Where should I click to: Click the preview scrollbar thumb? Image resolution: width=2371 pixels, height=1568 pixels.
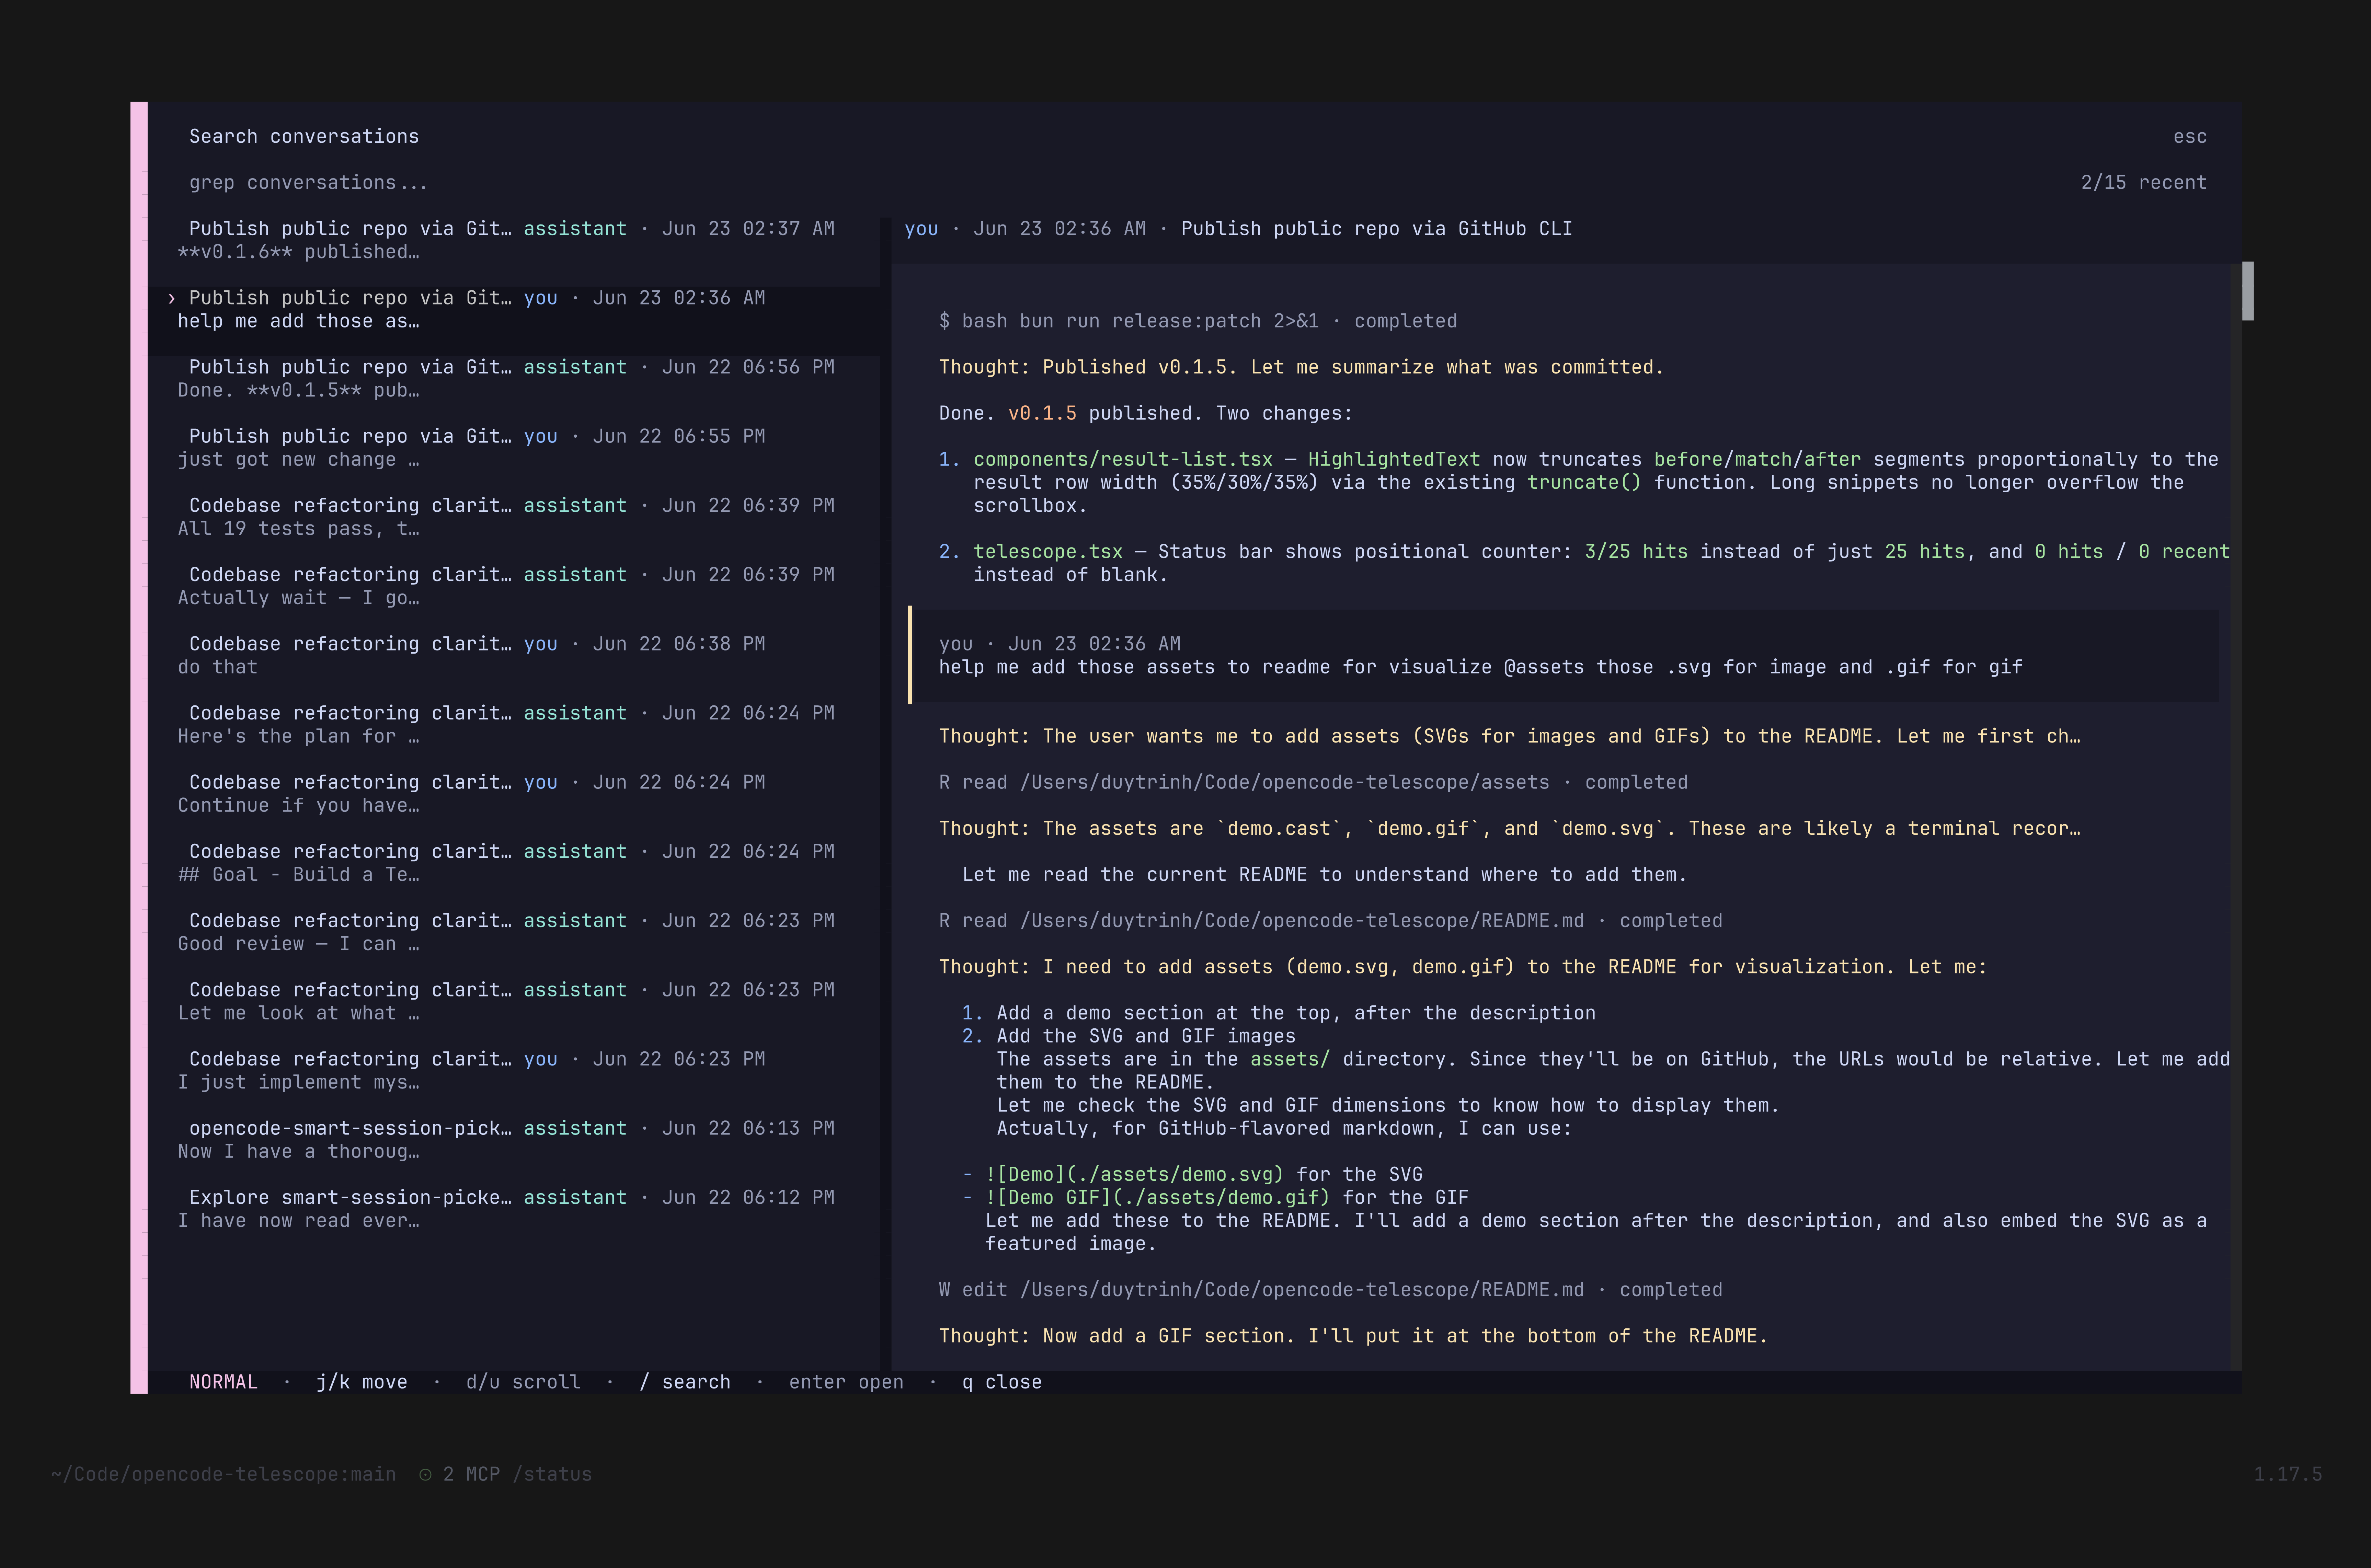[x=2248, y=291]
